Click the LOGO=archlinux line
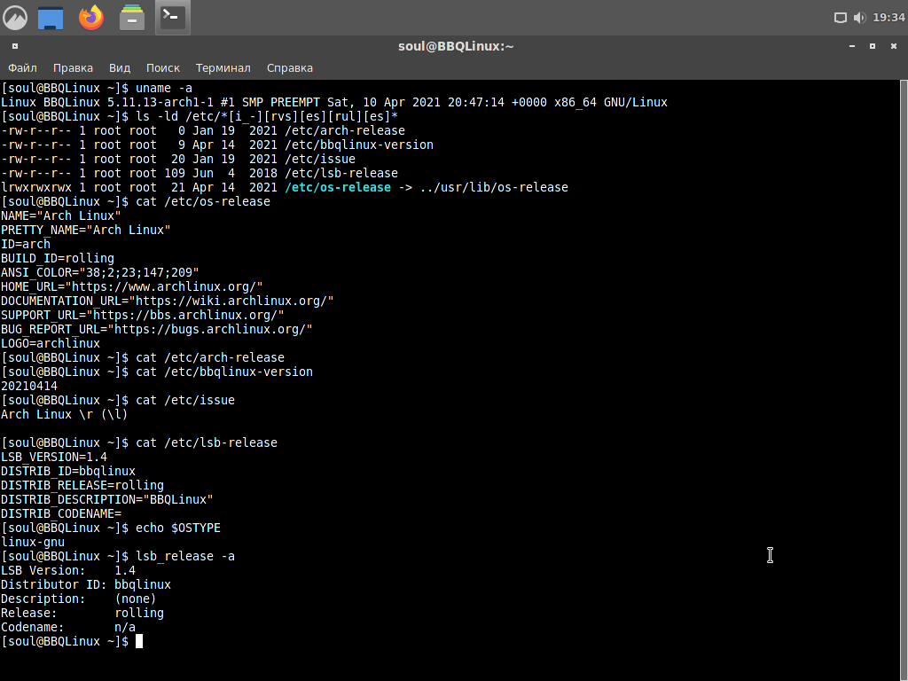 (x=51, y=343)
